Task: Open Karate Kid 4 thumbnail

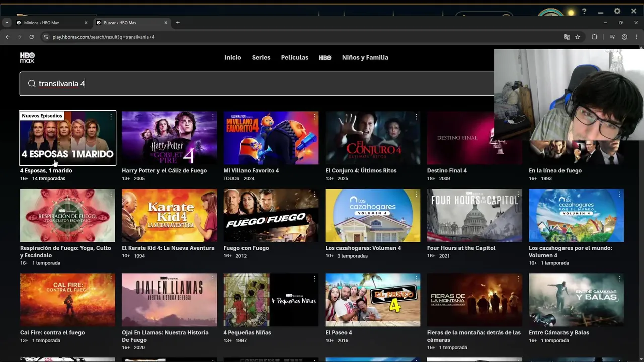Action: pos(169,215)
